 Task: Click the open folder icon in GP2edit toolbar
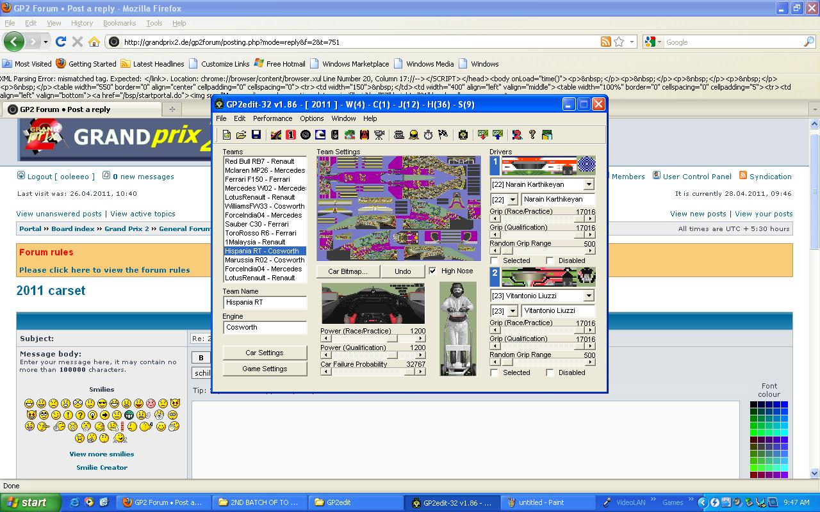coord(241,134)
